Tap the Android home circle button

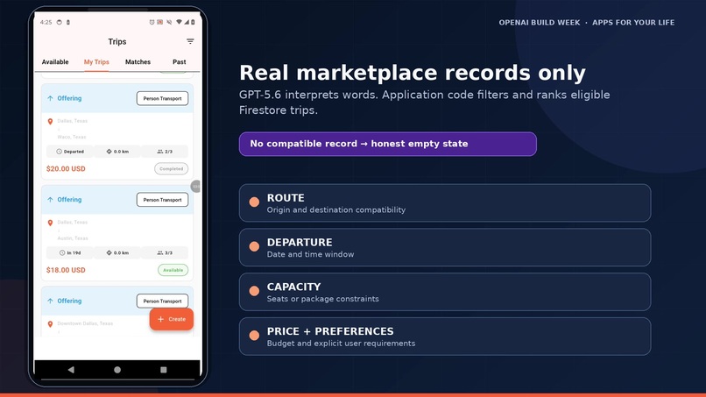click(x=117, y=370)
